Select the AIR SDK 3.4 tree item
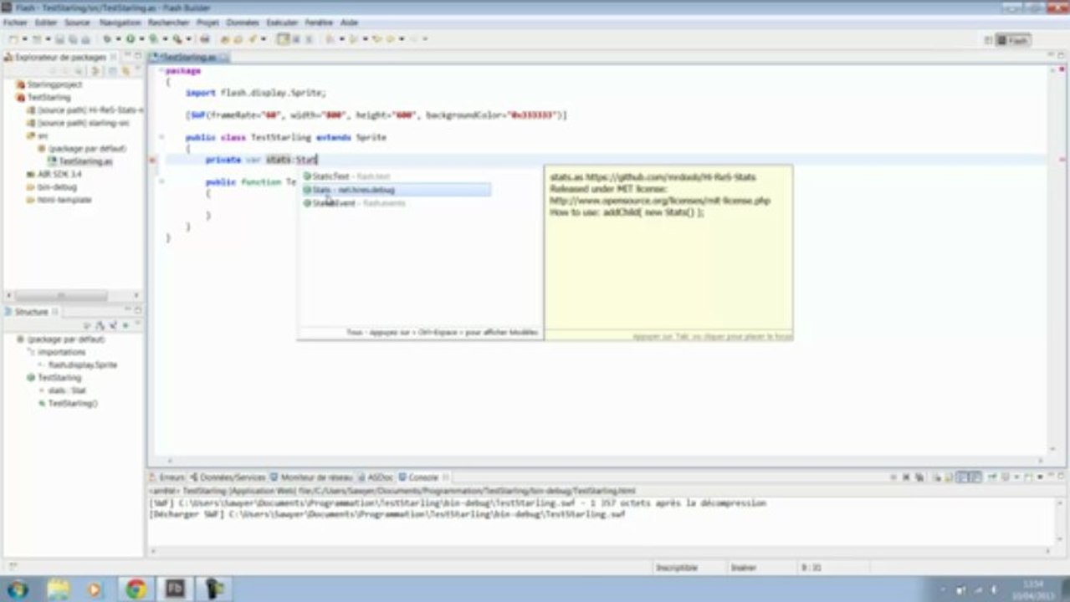 pos(54,174)
